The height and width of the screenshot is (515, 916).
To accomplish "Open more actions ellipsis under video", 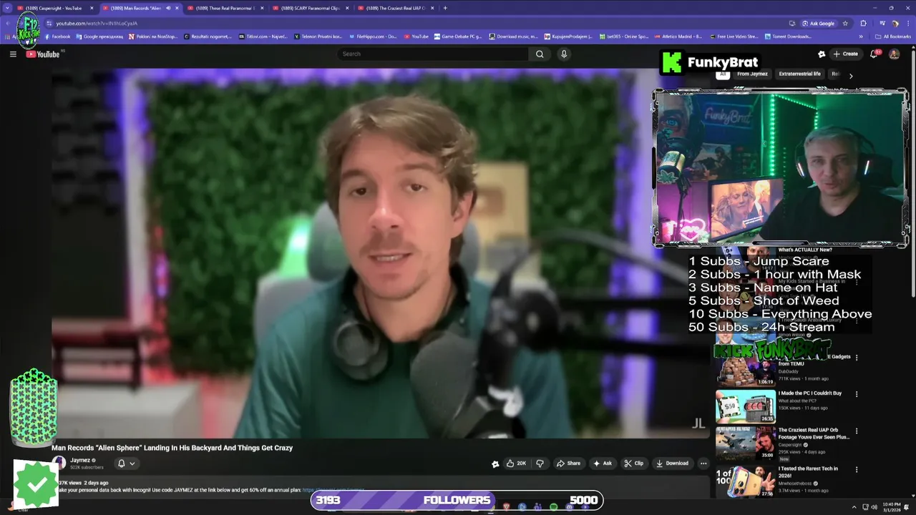I will tap(703, 463).
